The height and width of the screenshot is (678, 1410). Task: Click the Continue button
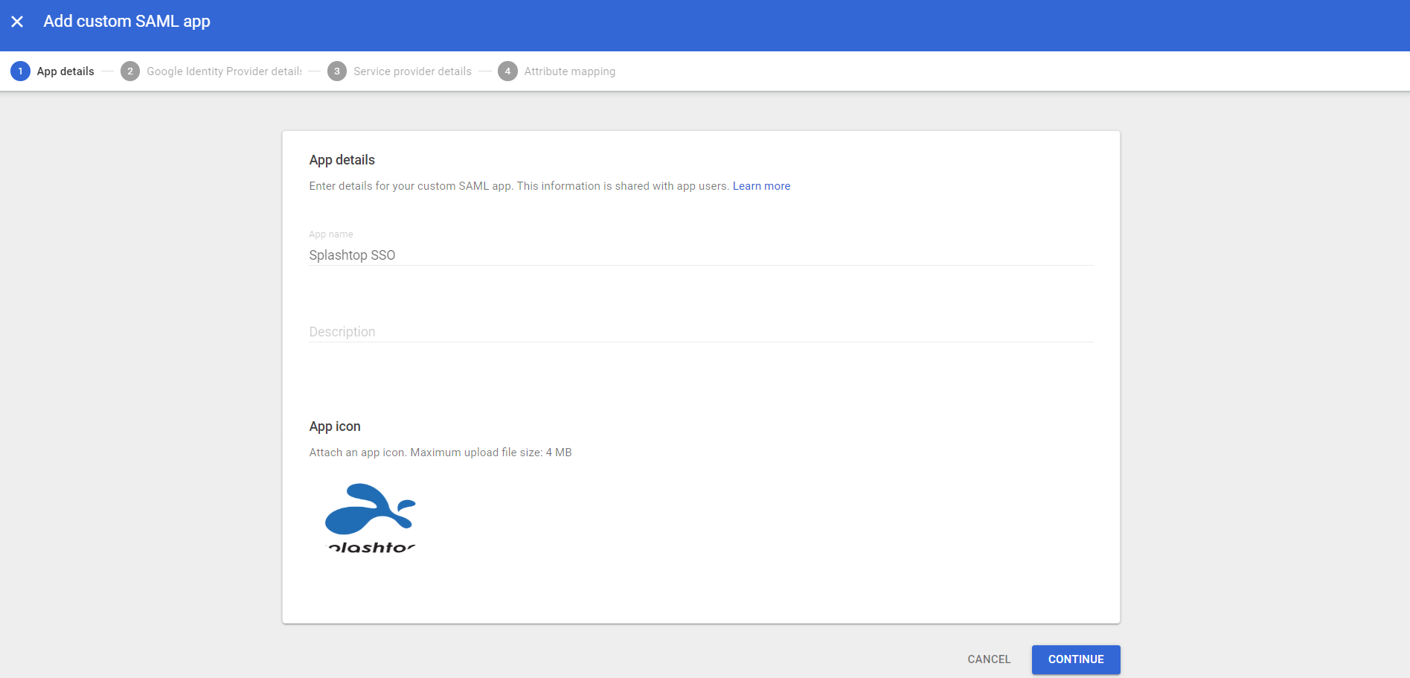pos(1076,659)
